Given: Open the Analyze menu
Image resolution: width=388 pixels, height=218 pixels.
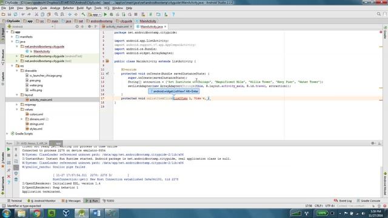Looking at the screenshot, I should tap(55, 8).
